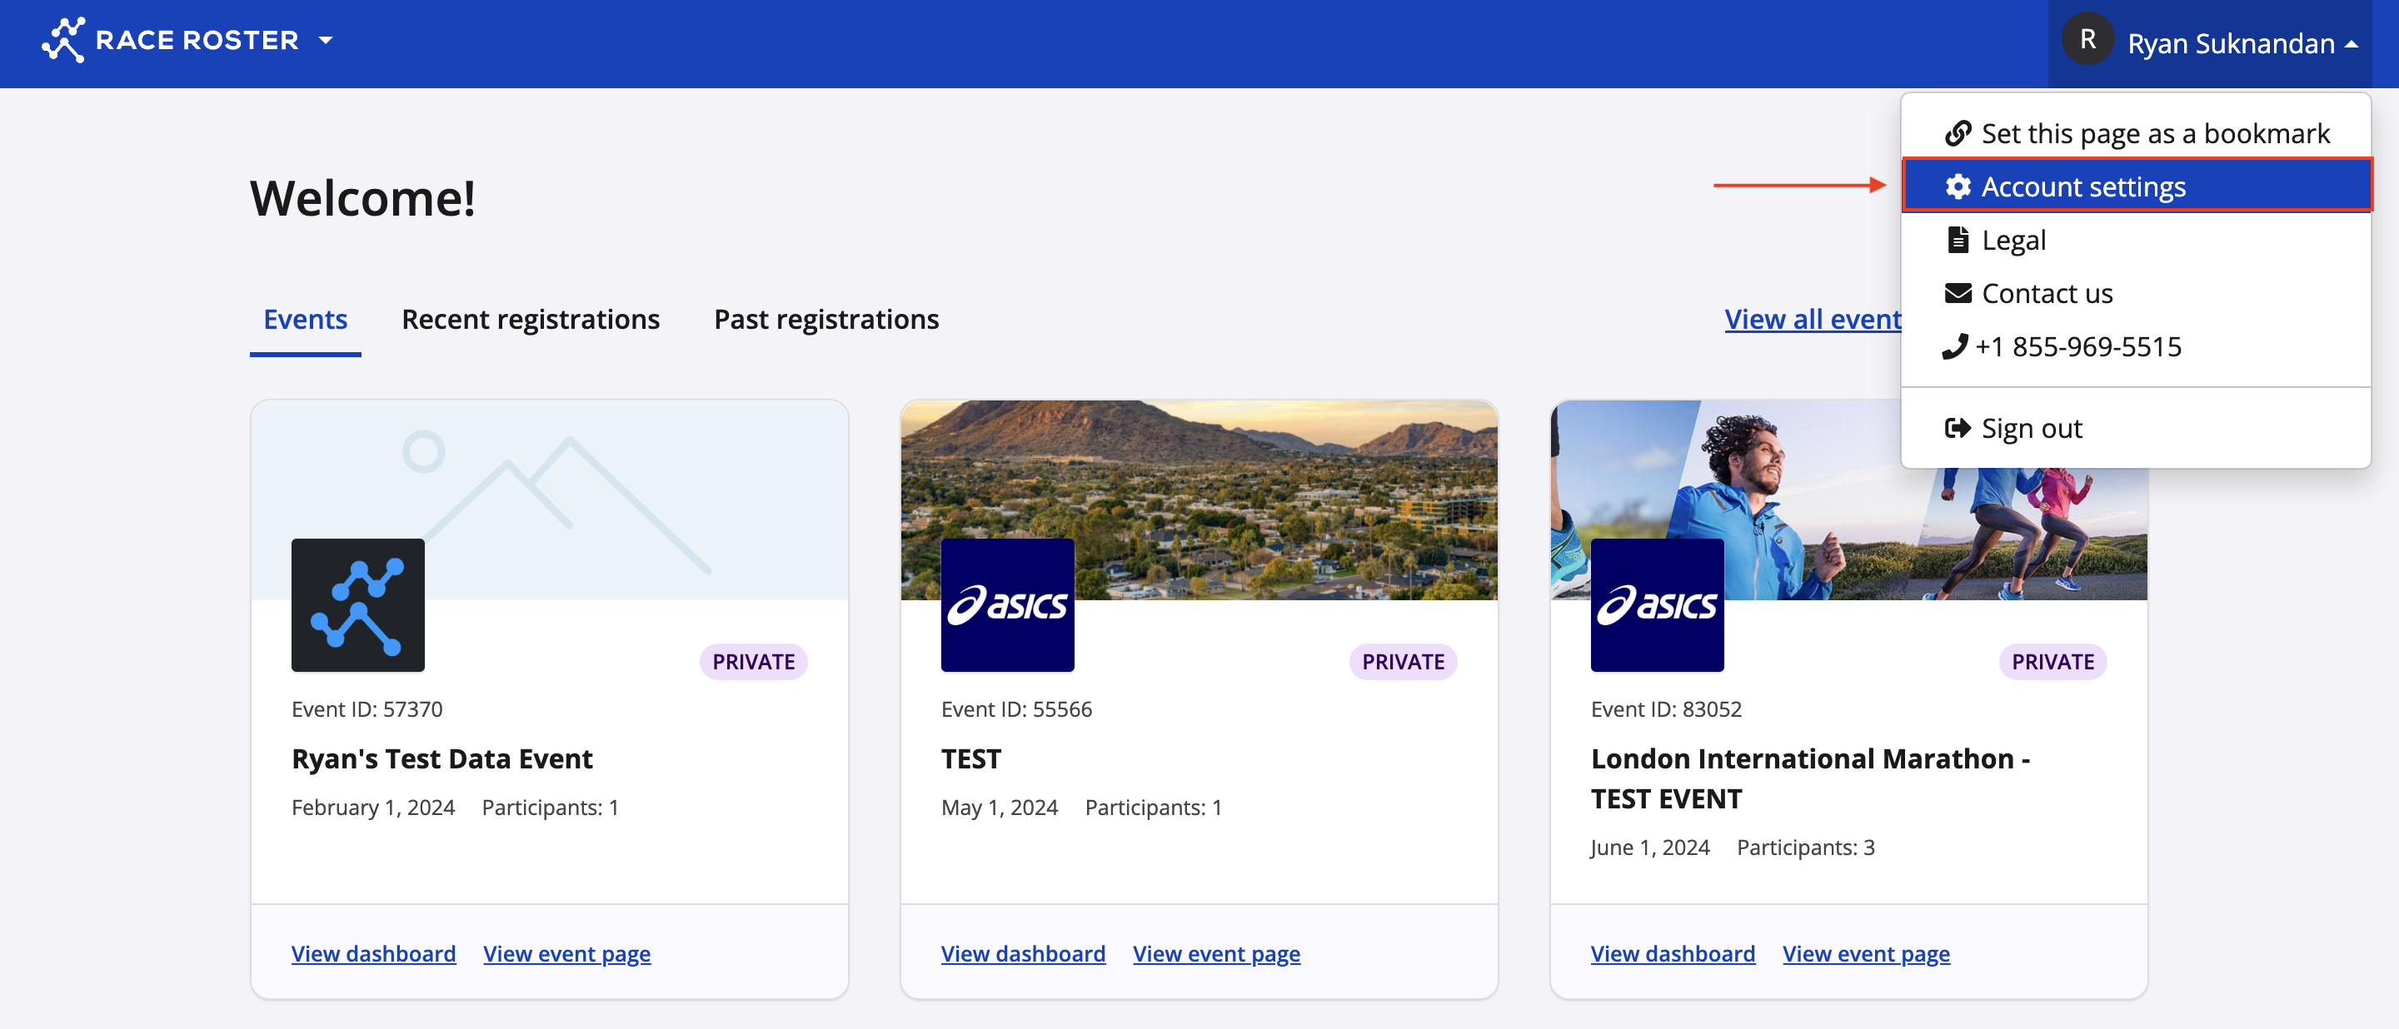Screen dimensions: 2399x1029
Task: Click the gear icon for Account settings
Action: pyautogui.click(x=1958, y=187)
